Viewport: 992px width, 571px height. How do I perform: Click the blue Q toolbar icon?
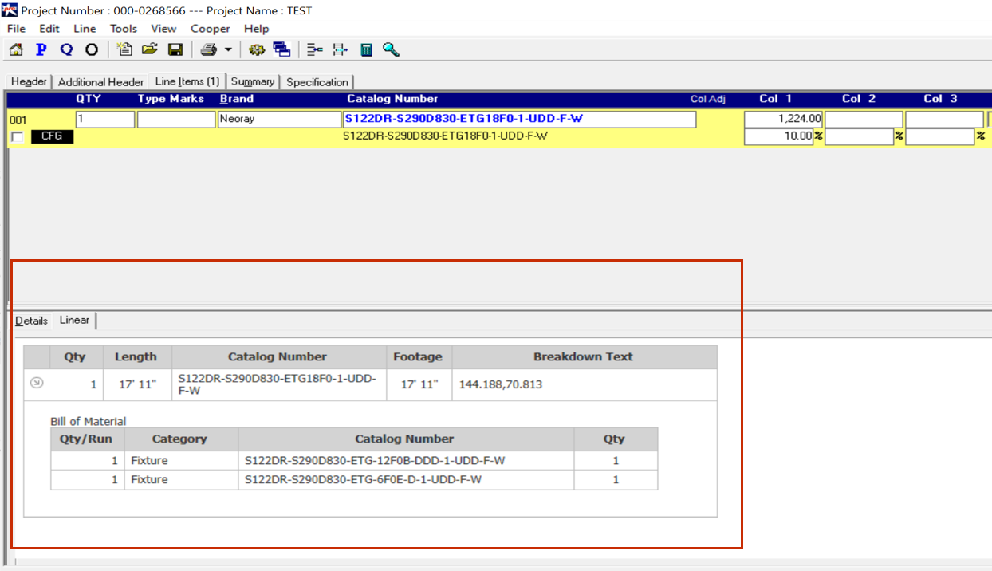coord(67,49)
